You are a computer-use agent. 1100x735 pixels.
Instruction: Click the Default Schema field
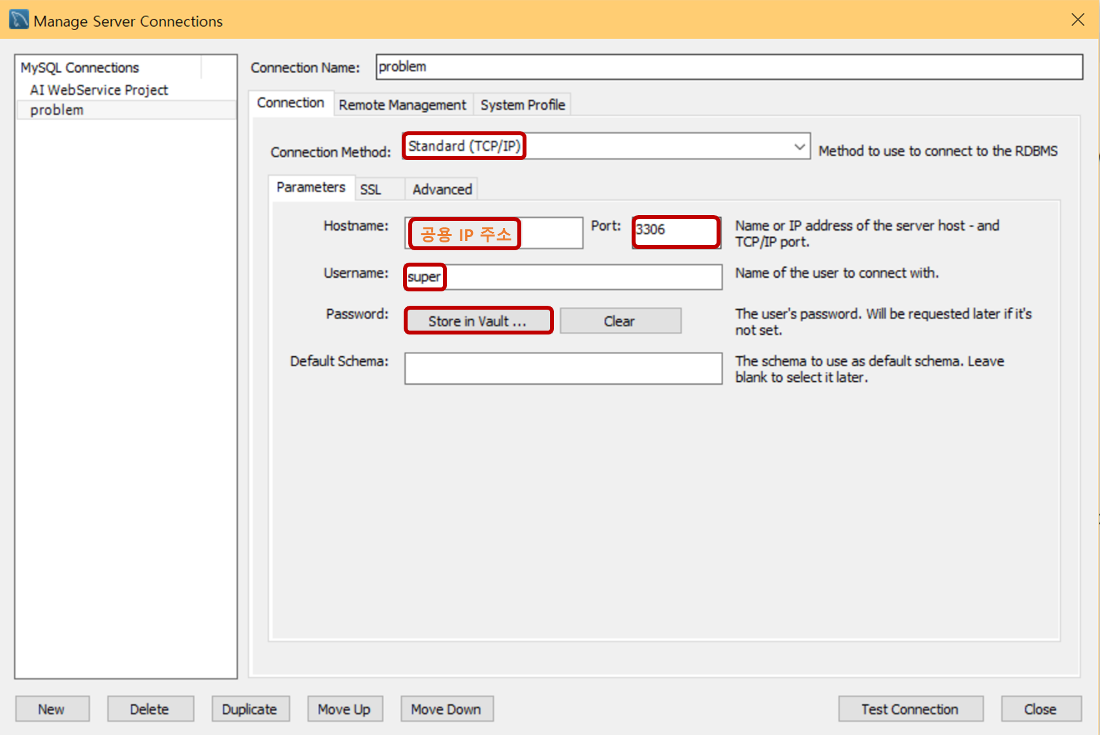[x=563, y=368]
